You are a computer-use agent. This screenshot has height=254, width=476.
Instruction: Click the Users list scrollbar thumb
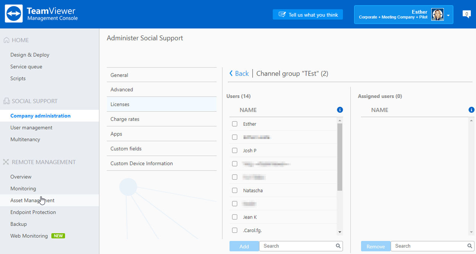coord(340,157)
